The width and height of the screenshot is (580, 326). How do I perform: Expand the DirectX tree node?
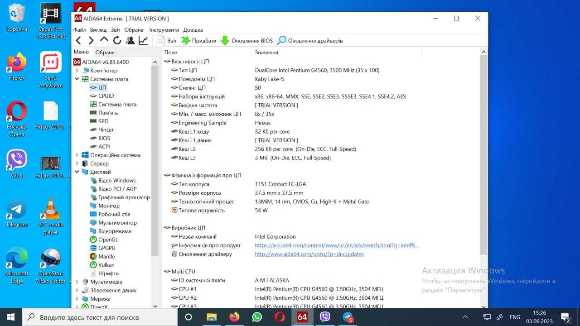tap(77, 307)
